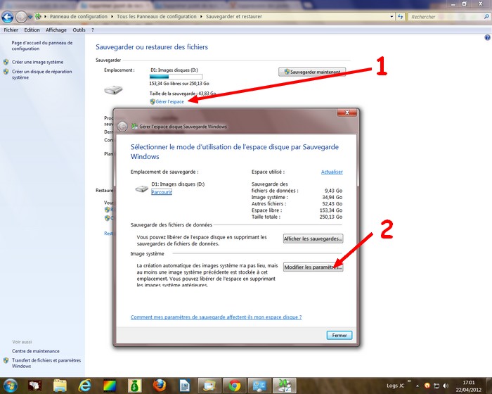
Task: Open 'Transfert de fichiers et paramètres Windows'
Action: (x=46, y=363)
